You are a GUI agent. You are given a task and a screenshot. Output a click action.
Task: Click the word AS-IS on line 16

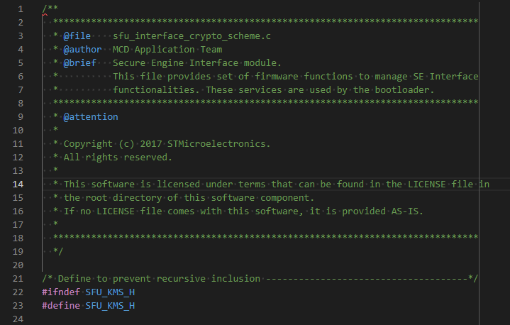click(x=408, y=211)
